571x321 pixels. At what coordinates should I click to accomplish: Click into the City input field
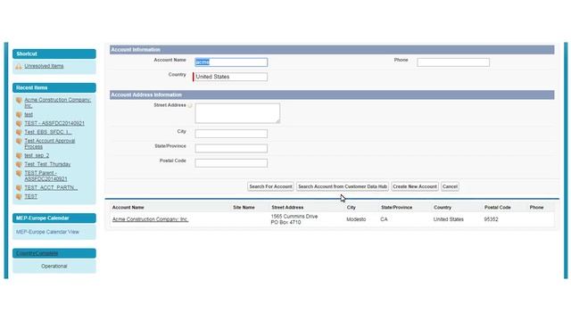[231, 134]
